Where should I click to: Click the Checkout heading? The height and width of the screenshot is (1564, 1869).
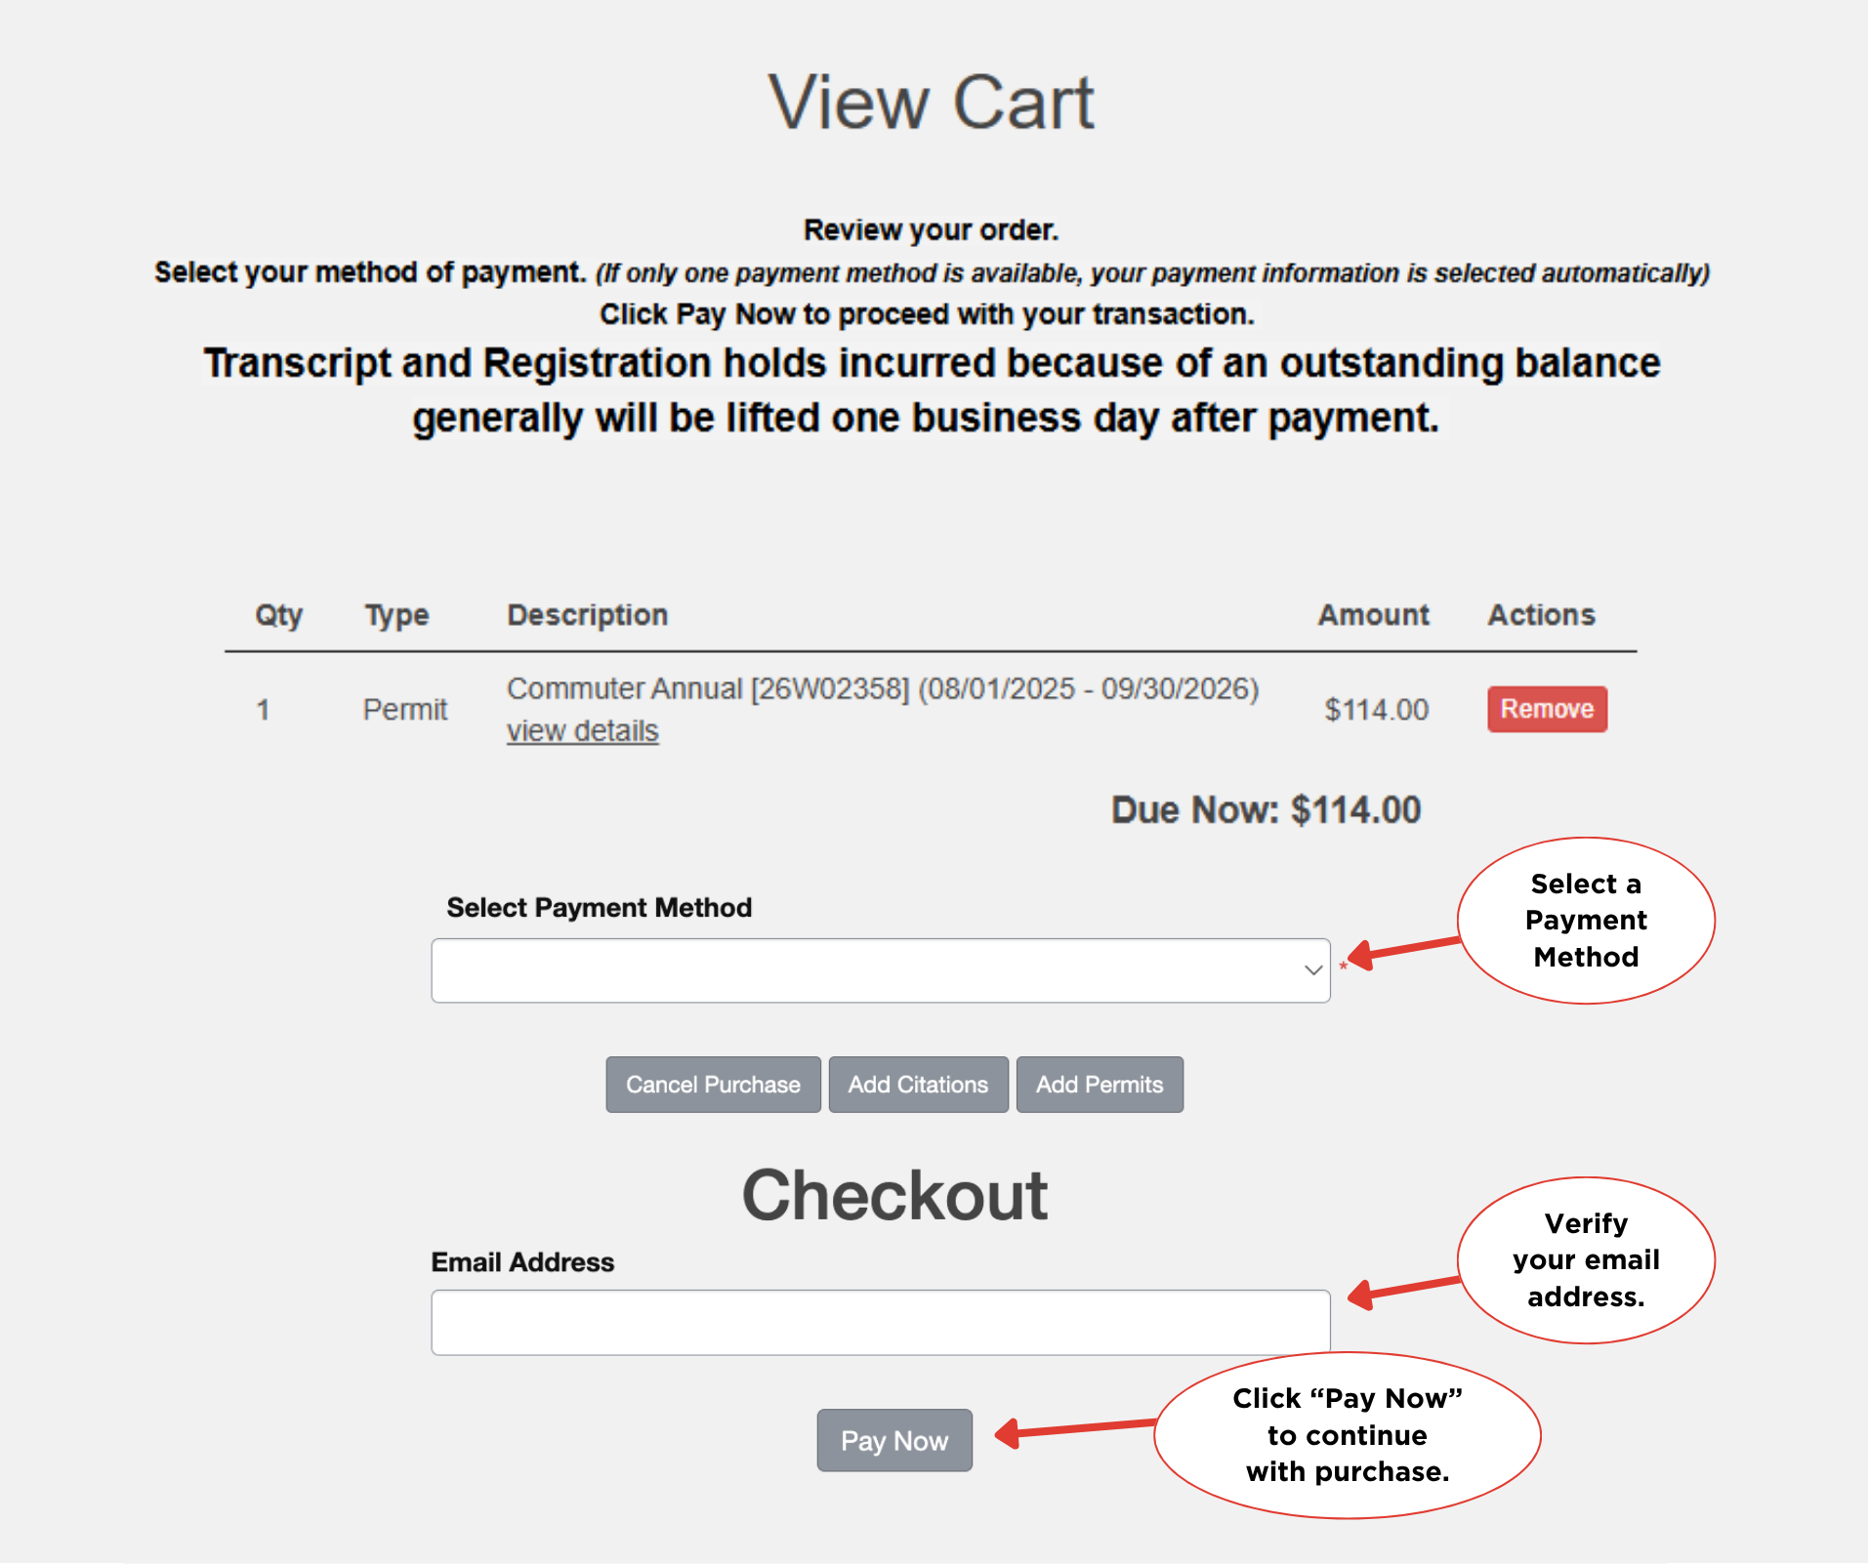(894, 1195)
